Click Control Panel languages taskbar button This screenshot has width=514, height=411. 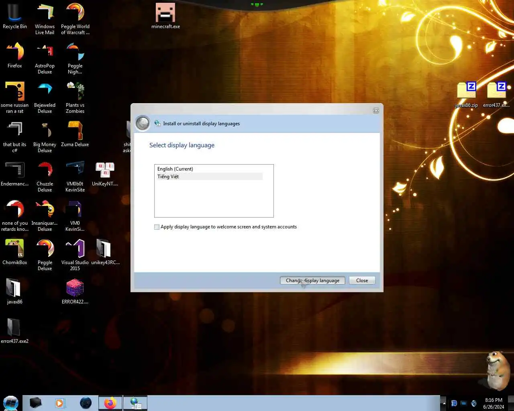[135, 403]
